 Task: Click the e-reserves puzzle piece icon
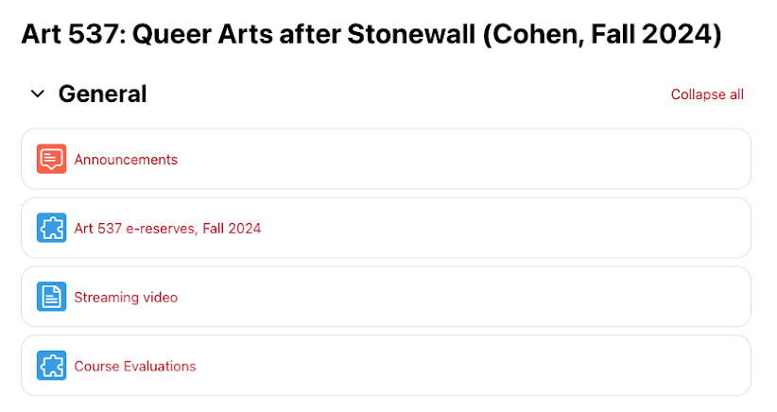click(x=51, y=228)
